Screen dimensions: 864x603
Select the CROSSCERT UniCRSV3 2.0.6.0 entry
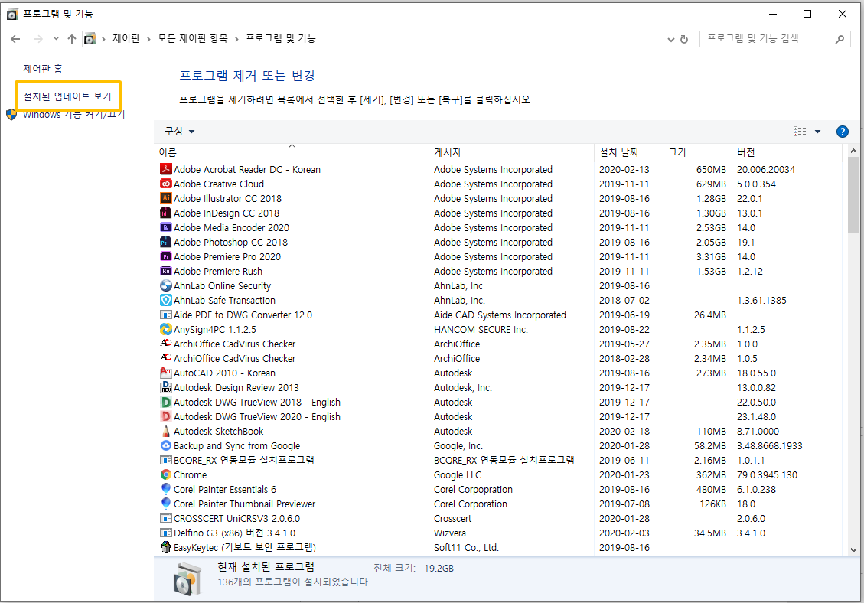pos(498,518)
